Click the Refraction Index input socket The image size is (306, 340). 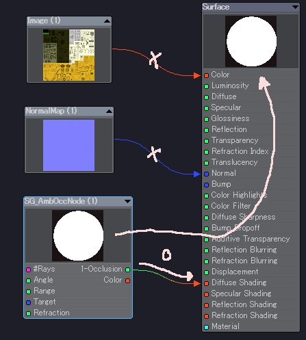tap(206, 152)
